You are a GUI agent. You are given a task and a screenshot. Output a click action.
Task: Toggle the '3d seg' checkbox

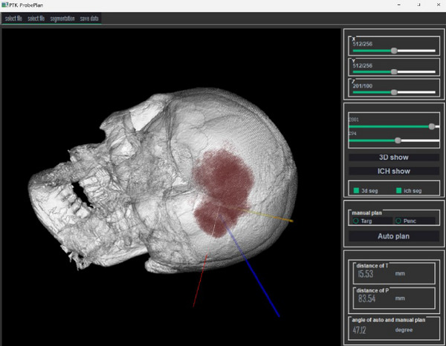coord(356,191)
